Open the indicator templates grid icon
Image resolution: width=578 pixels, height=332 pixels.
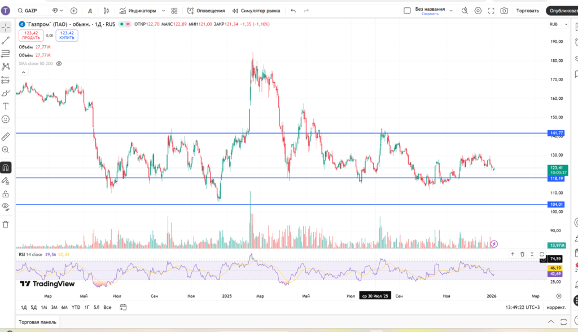[x=174, y=11]
